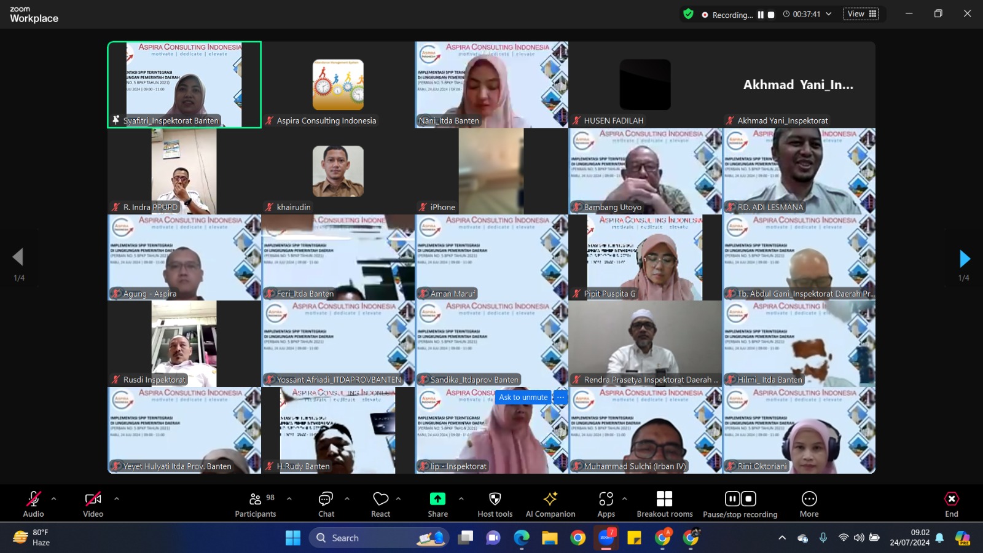
Task: Open the Participants panel
Action: pyautogui.click(x=255, y=504)
